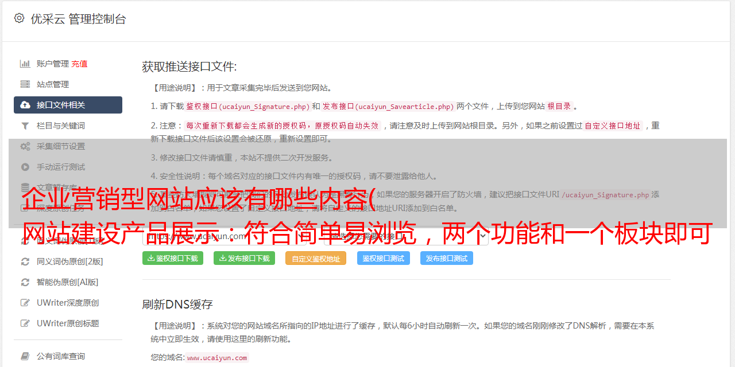The image size is (735, 367).
Task: Click the 鉴权接口(ucaiyun_Signature.php) code label
Action: coord(248,107)
